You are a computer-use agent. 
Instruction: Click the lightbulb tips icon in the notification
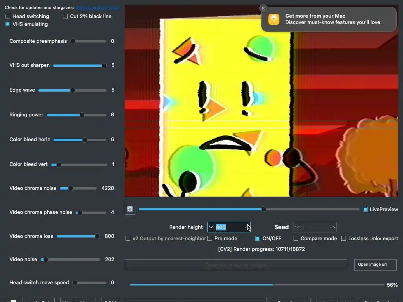click(274, 19)
